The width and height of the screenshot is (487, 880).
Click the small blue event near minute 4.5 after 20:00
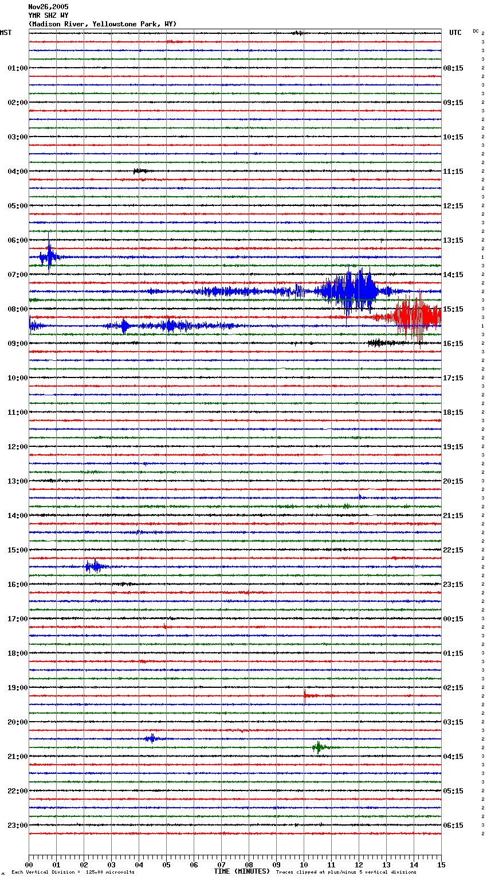pyautogui.click(x=152, y=738)
